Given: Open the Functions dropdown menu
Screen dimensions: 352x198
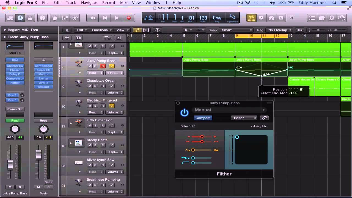Looking at the screenshot, I should pos(102,30).
